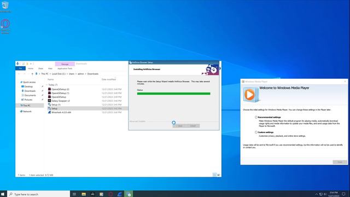Click the Name column header
This screenshot has height=197, width=350.
51,79
